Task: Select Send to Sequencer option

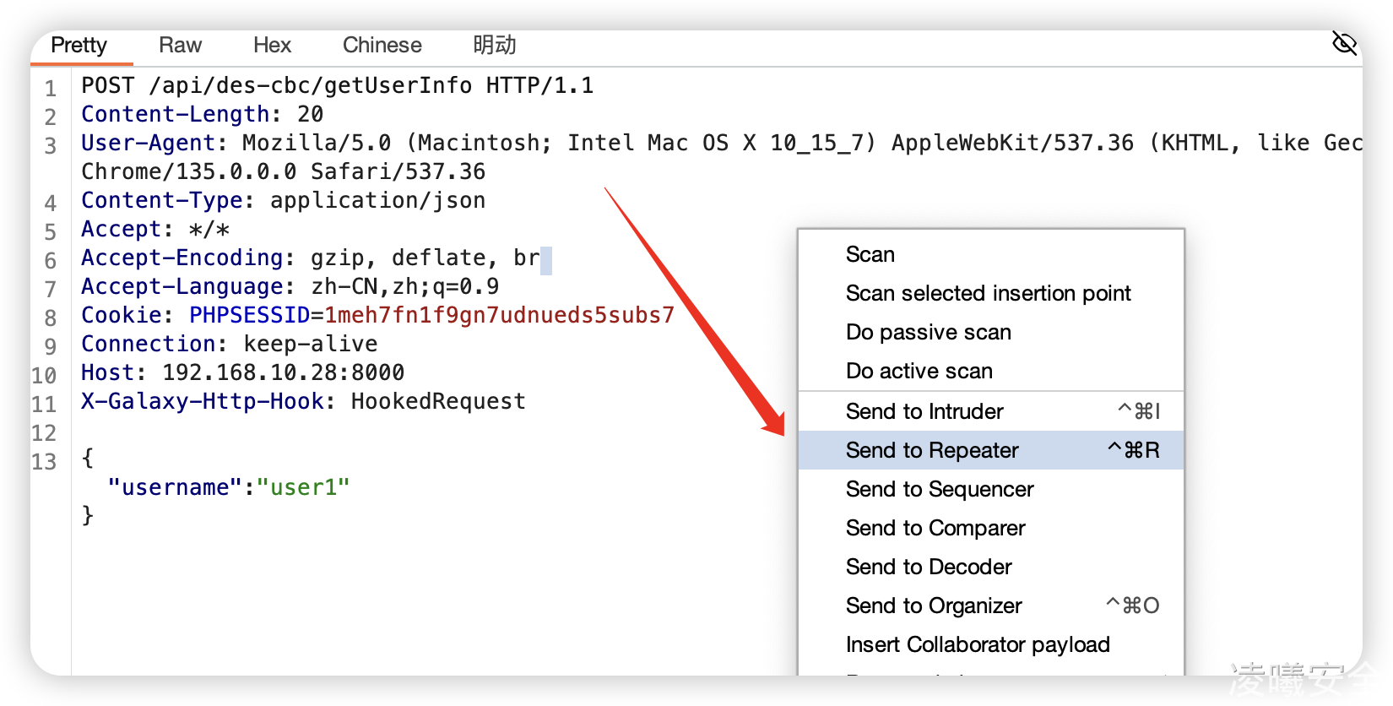Action: (x=939, y=490)
